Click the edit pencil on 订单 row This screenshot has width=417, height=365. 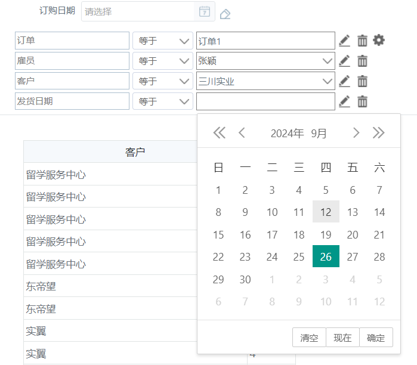click(x=344, y=41)
